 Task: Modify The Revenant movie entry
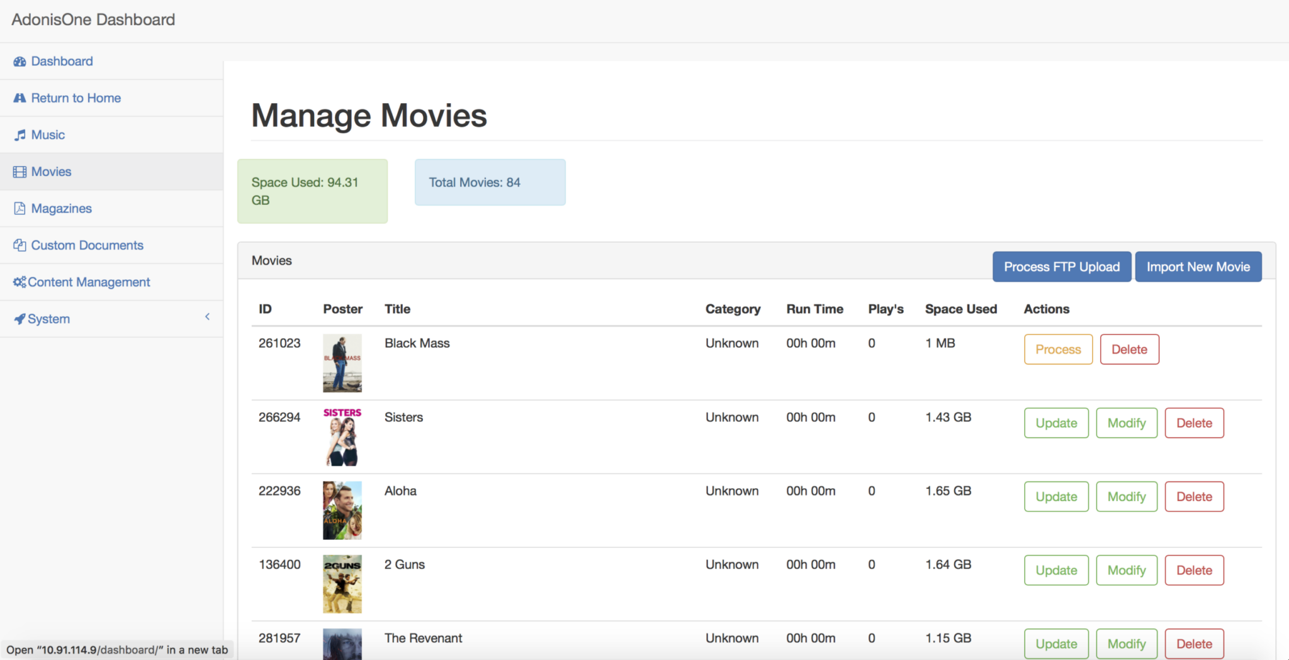pos(1127,644)
